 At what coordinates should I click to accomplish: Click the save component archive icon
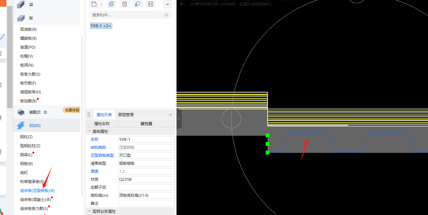point(151,4)
